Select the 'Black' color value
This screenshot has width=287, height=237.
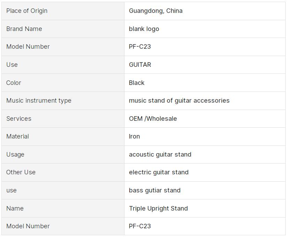(x=137, y=83)
